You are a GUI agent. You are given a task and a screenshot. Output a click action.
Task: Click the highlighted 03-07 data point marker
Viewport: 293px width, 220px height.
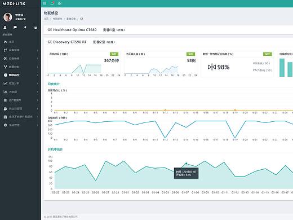pyautogui.click(x=187, y=164)
